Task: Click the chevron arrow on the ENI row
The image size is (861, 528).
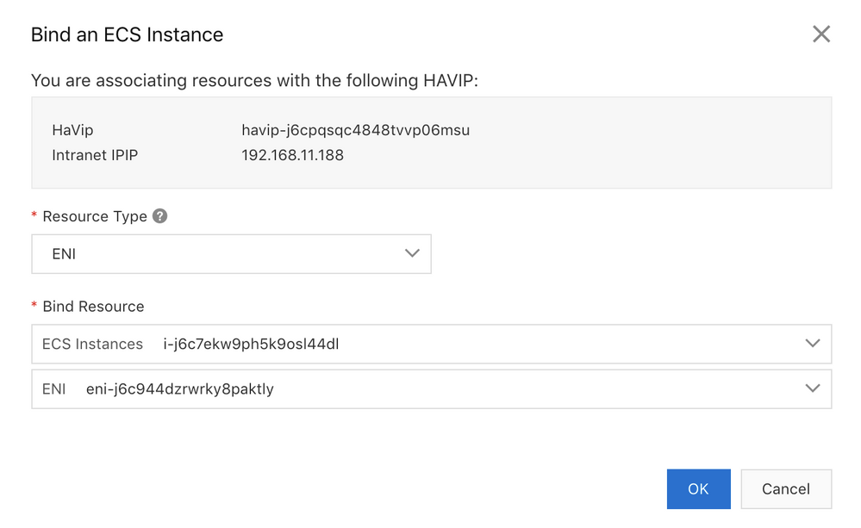Action: (x=812, y=388)
